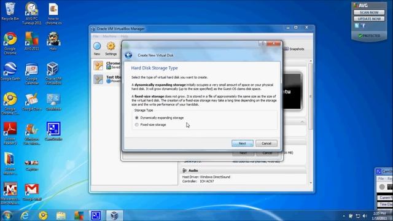Cancel the Create New Virtual Disk wizard
Viewport: 393px width, 221px height.
267,143
